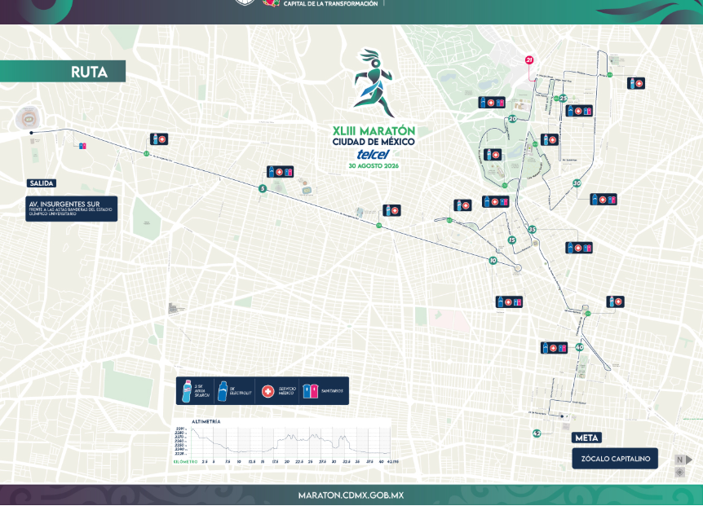
Task: Click the 42.195 value on altimetry axis
Action: [x=393, y=462]
